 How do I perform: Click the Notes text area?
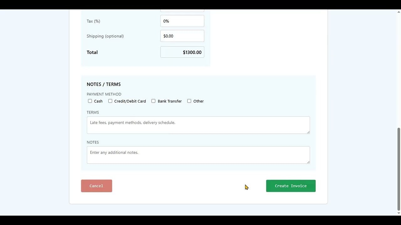coord(198,155)
